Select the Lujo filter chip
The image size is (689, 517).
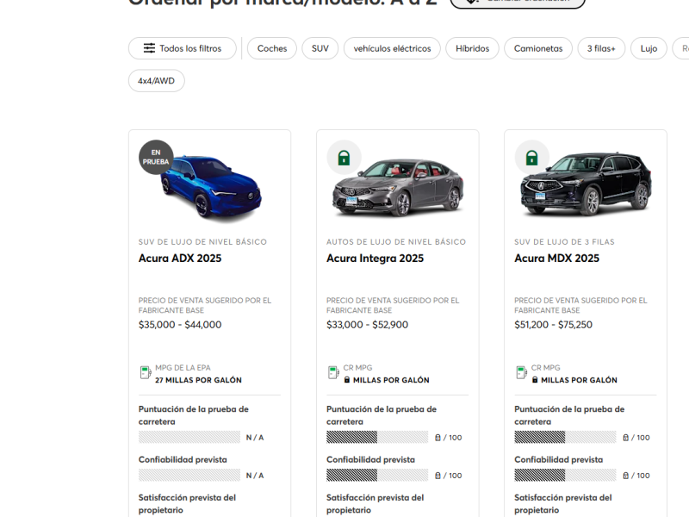coord(649,48)
